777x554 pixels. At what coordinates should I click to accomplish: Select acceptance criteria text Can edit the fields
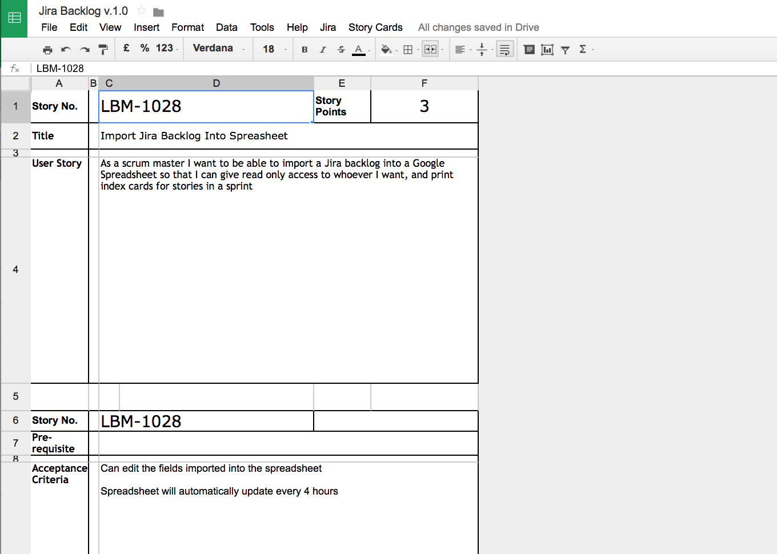tap(289, 508)
